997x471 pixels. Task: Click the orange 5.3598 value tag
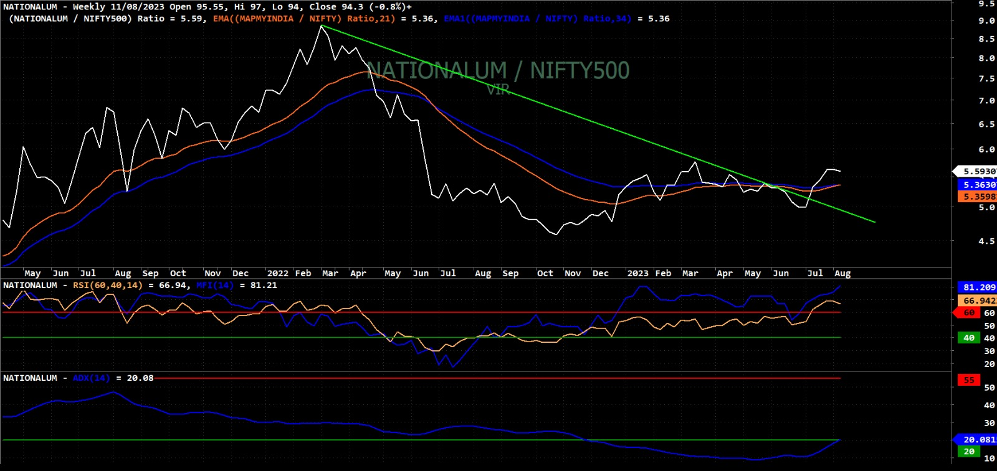[x=976, y=197]
